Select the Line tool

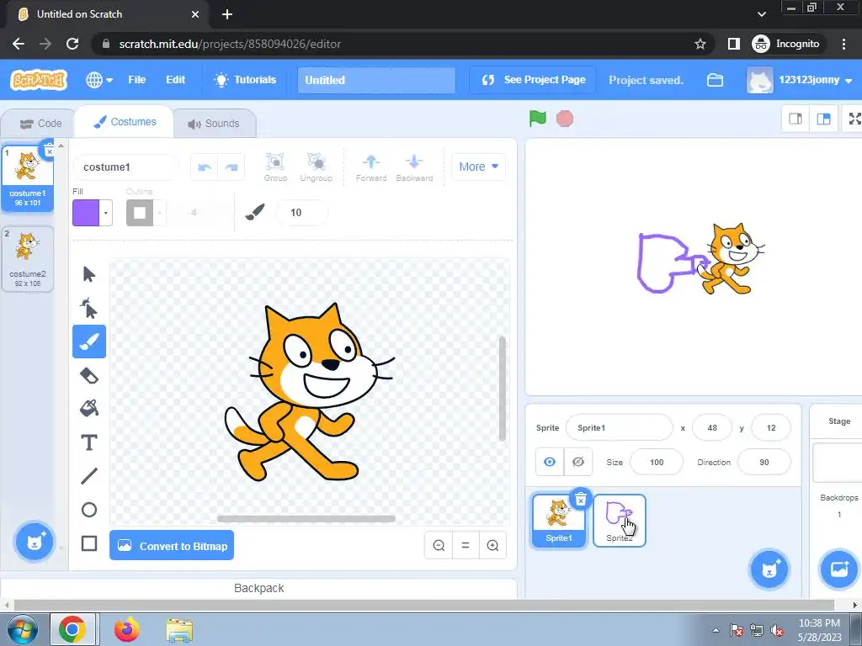pyautogui.click(x=89, y=476)
